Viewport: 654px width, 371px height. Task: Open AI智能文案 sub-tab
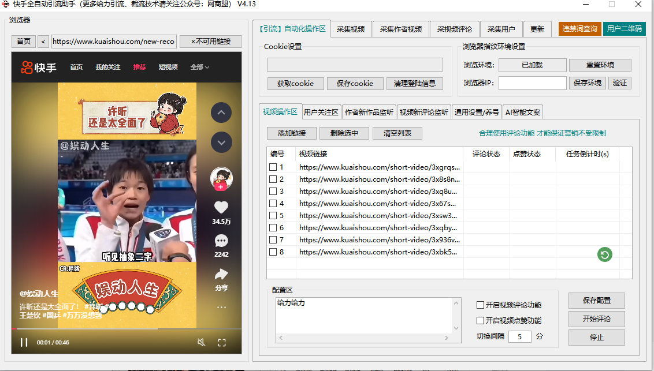coord(523,112)
